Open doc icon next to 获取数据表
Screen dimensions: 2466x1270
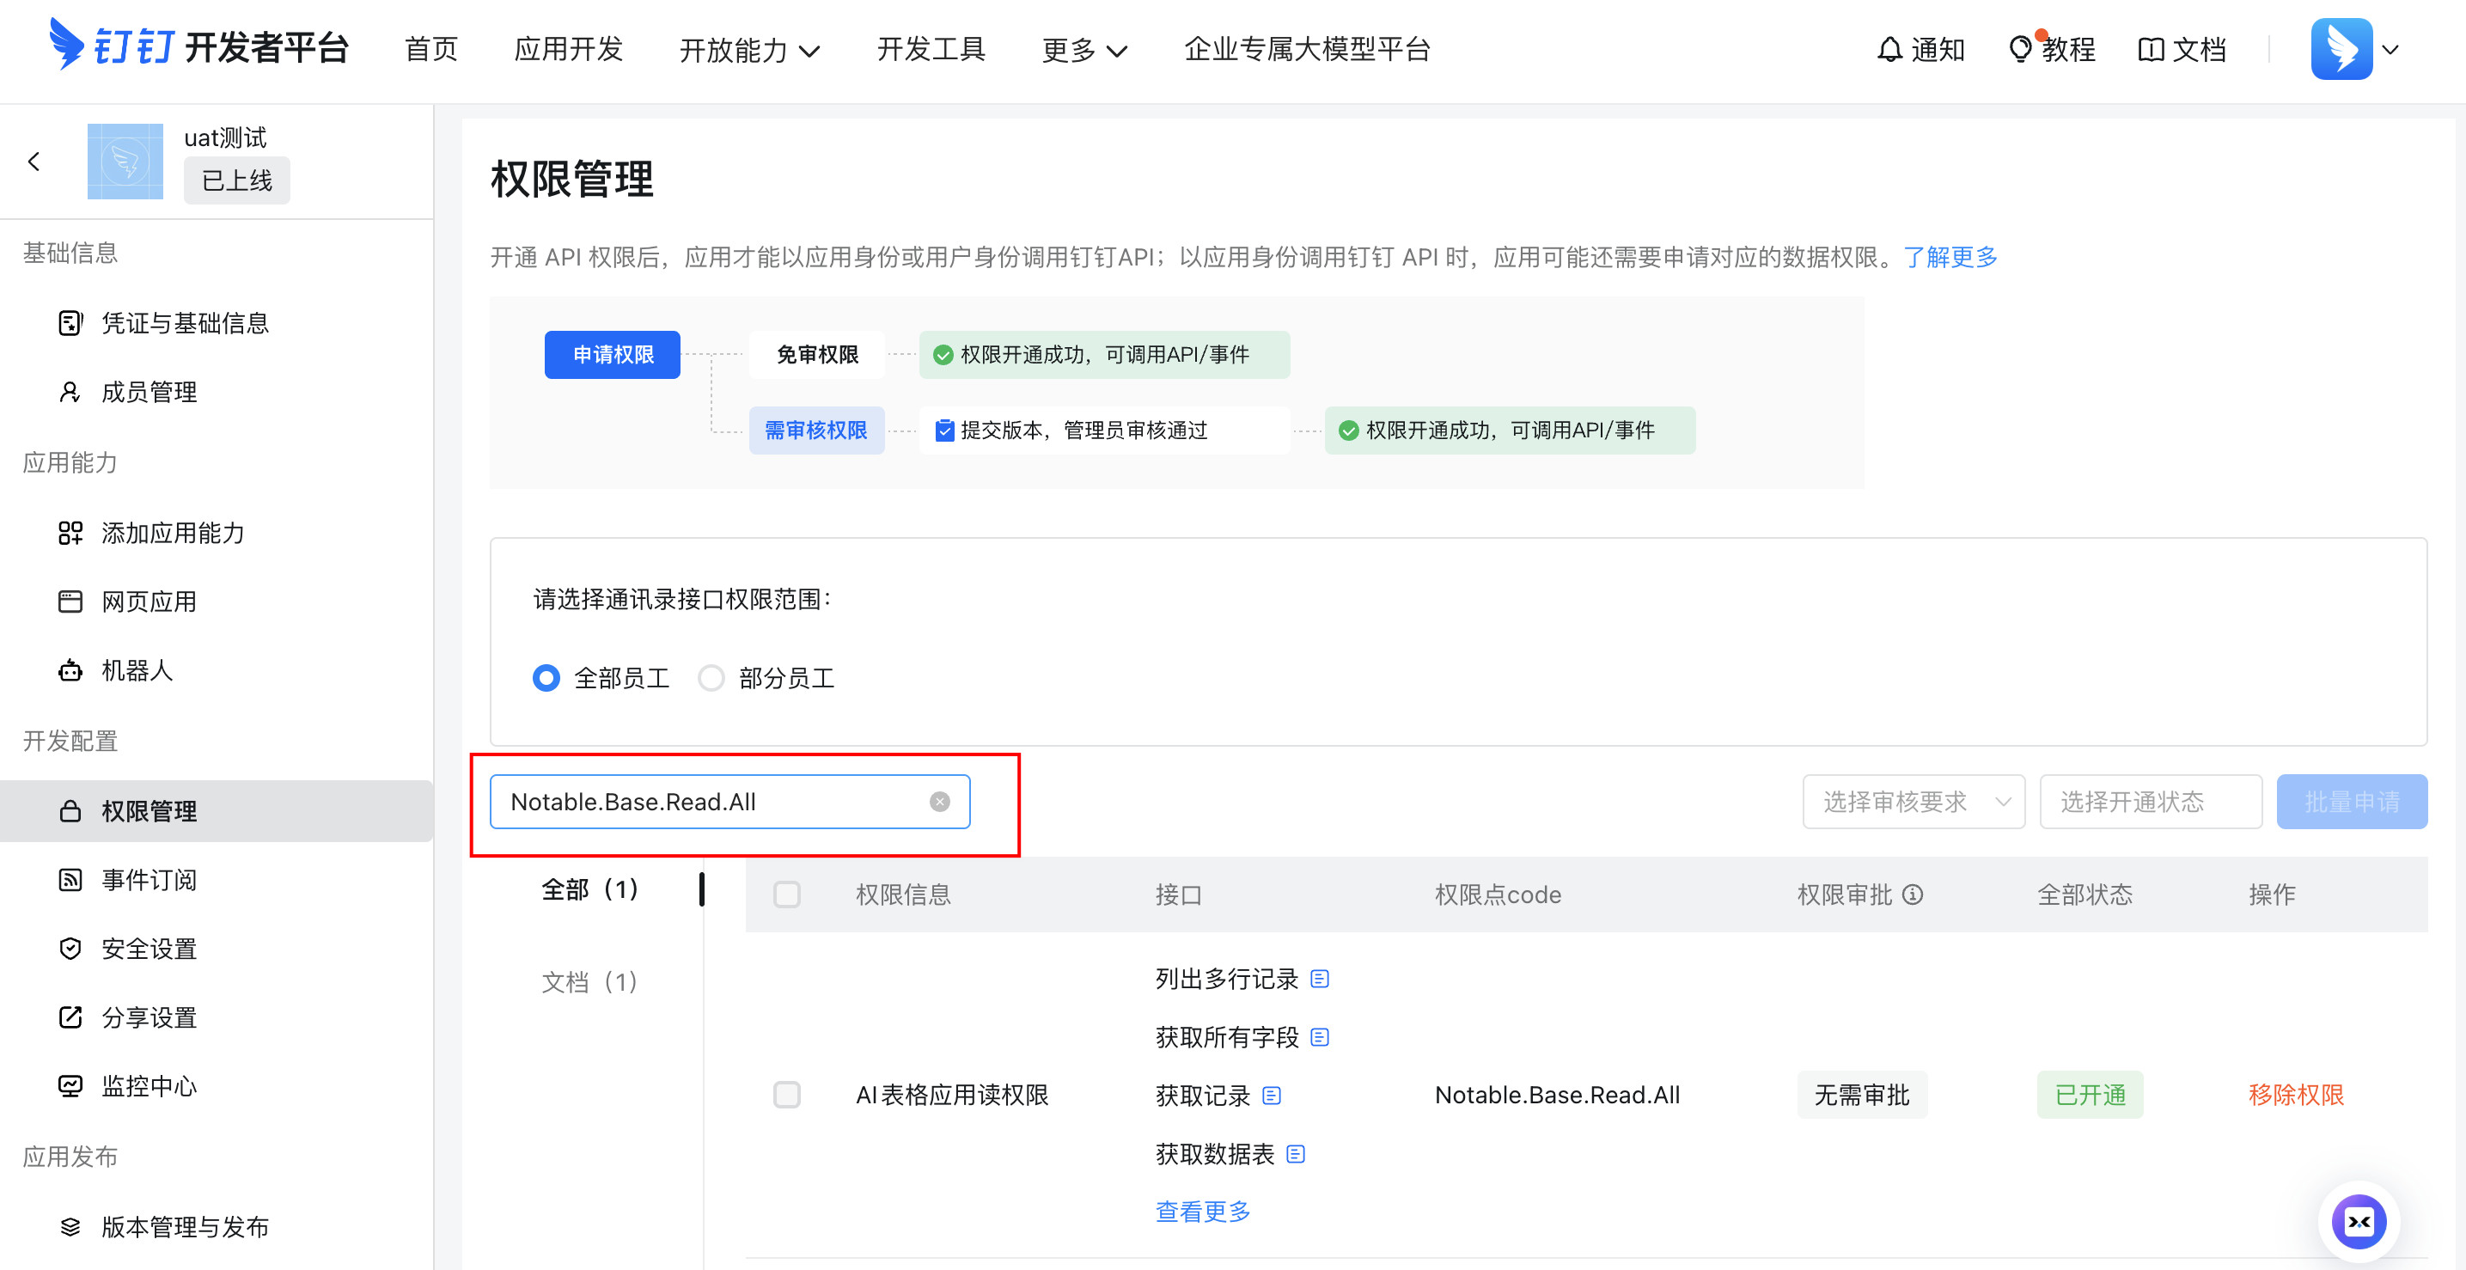1295,1154
